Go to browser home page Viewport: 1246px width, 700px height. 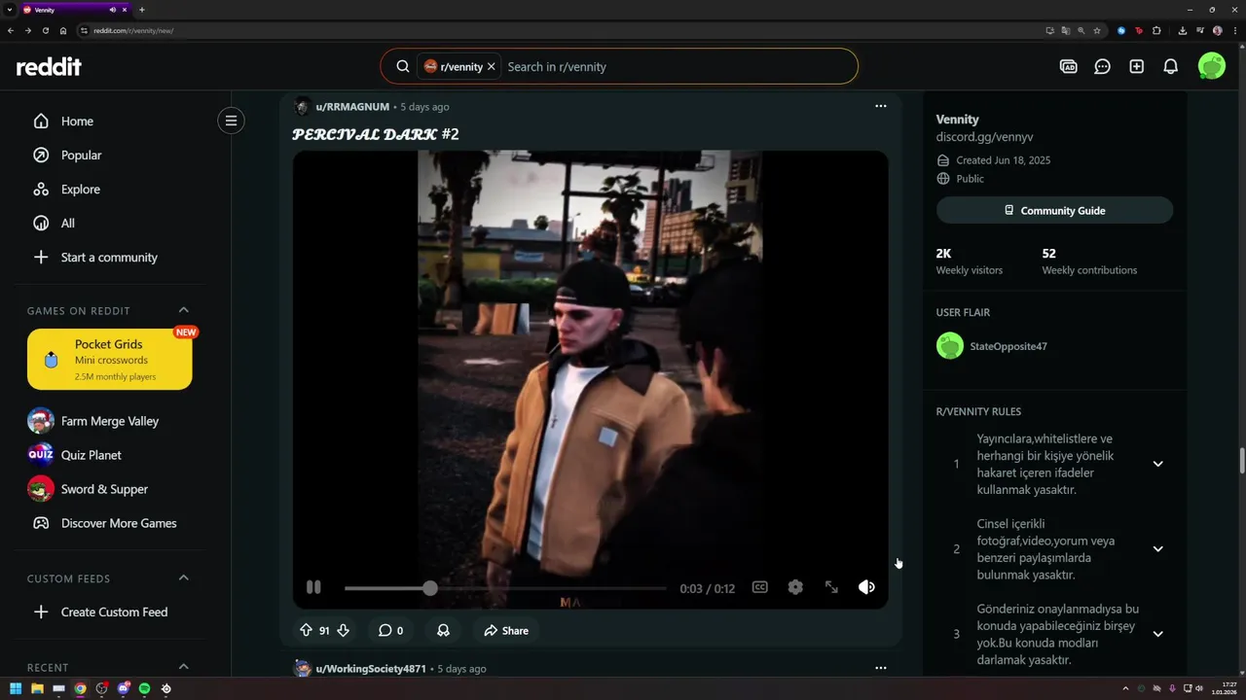(63, 30)
